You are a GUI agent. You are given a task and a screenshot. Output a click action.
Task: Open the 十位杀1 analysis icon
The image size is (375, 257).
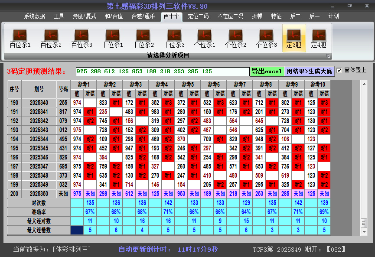click(112, 38)
